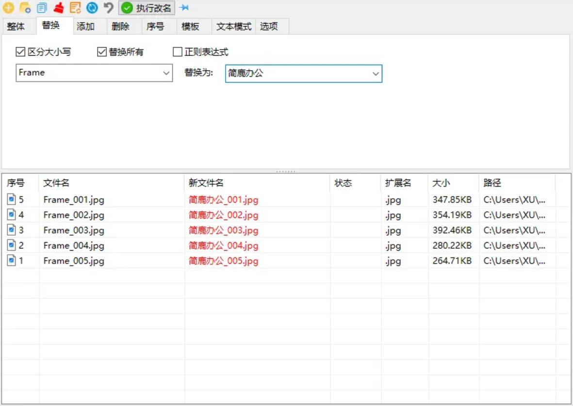Image resolution: width=573 pixels, height=406 pixels.
Task: Sort by the 大小 column header
Action: [x=454, y=183]
